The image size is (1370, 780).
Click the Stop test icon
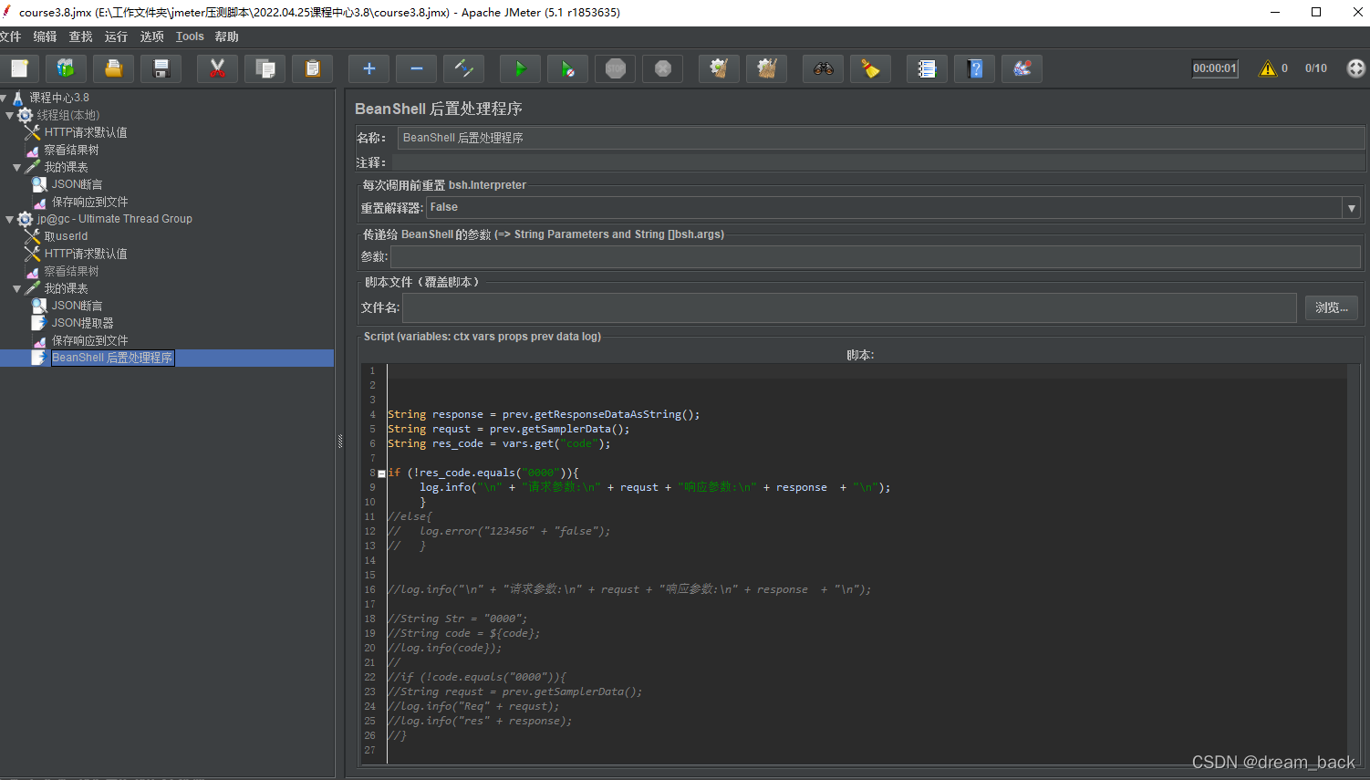[615, 68]
